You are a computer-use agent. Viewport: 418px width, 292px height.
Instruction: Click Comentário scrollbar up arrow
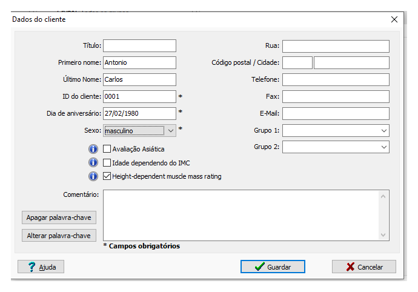click(x=383, y=196)
